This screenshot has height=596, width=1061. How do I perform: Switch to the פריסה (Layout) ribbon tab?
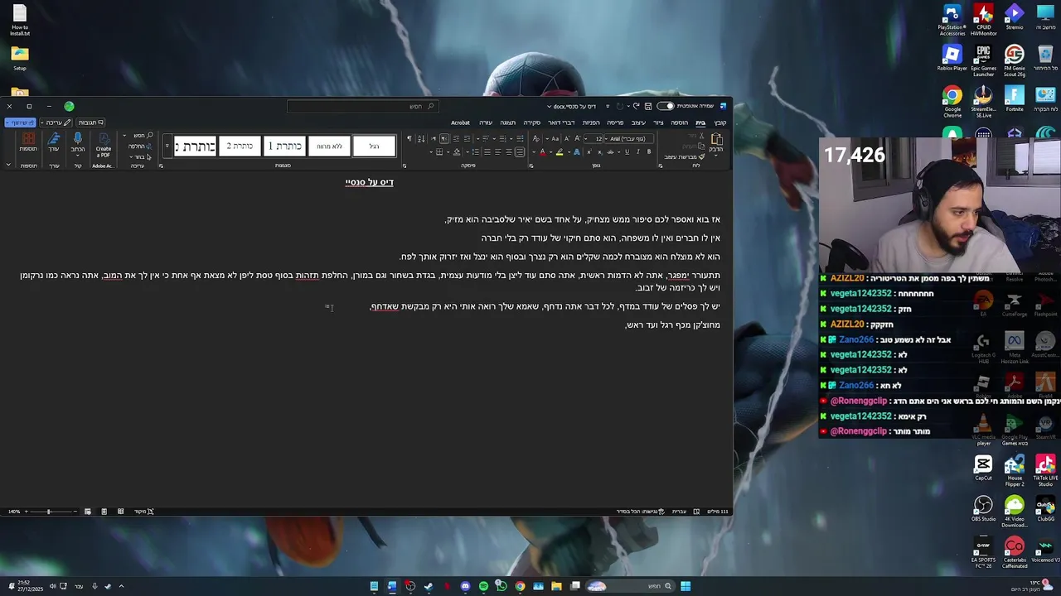(x=615, y=123)
